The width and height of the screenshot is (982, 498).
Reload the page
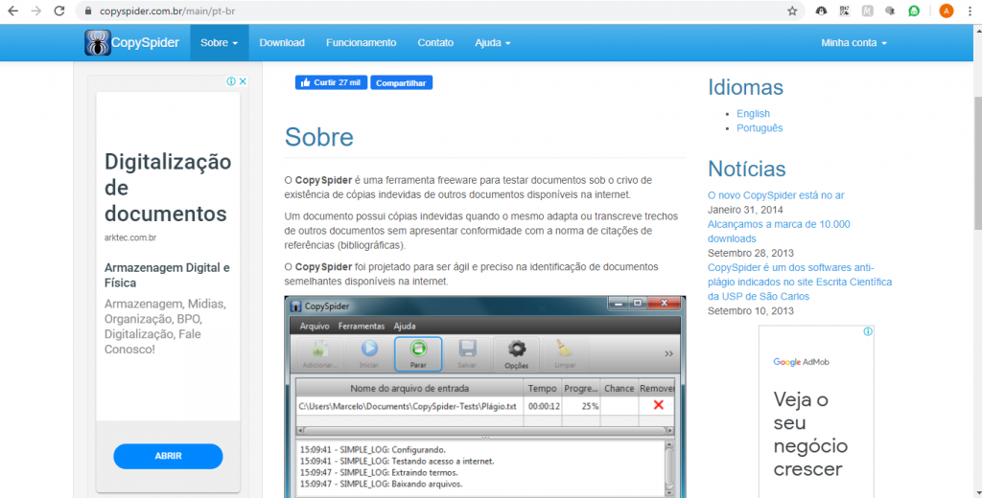click(58, 11)
